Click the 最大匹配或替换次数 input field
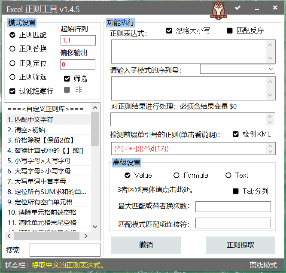This screenshot has height=273, width=286. click(233, 206)
